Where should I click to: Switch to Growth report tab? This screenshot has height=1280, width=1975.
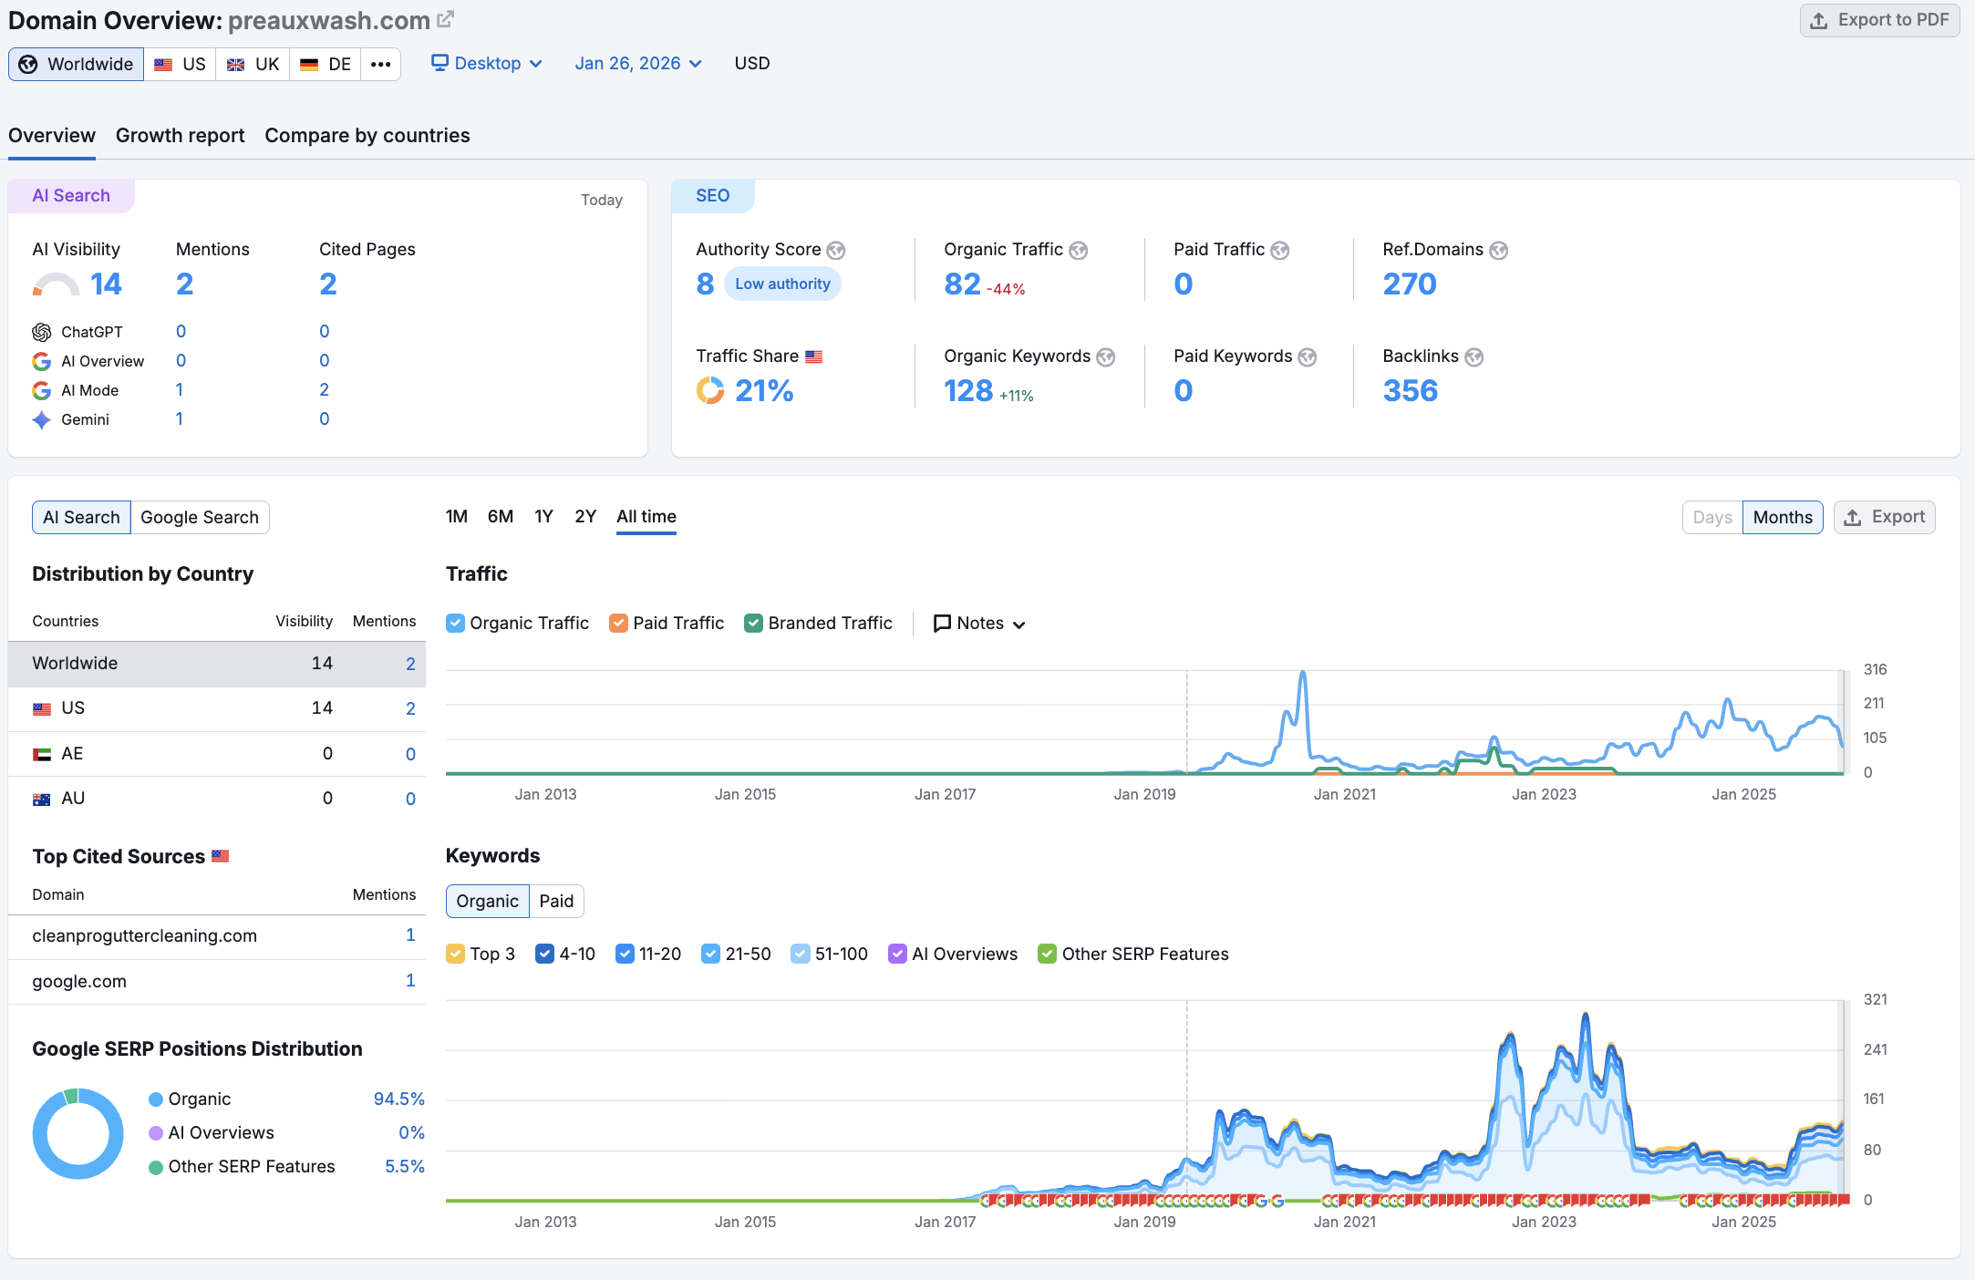pyautogui.click(x=180, y=136)
